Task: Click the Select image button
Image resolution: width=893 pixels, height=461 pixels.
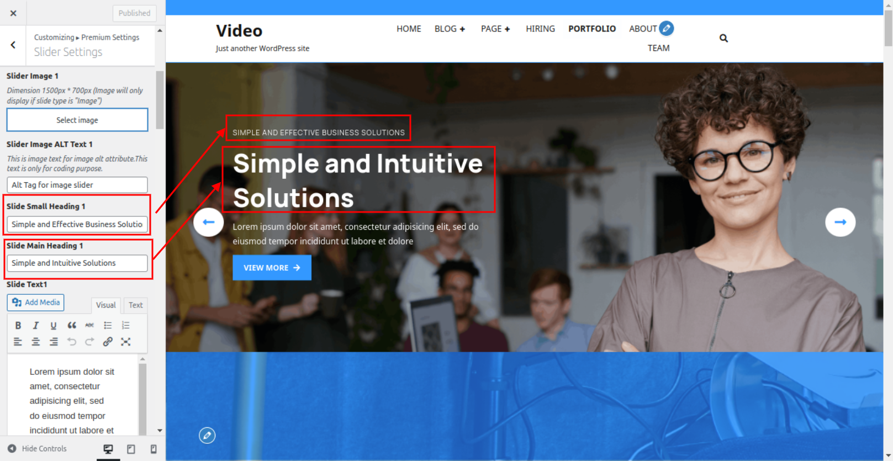Action: click(77, 120)
